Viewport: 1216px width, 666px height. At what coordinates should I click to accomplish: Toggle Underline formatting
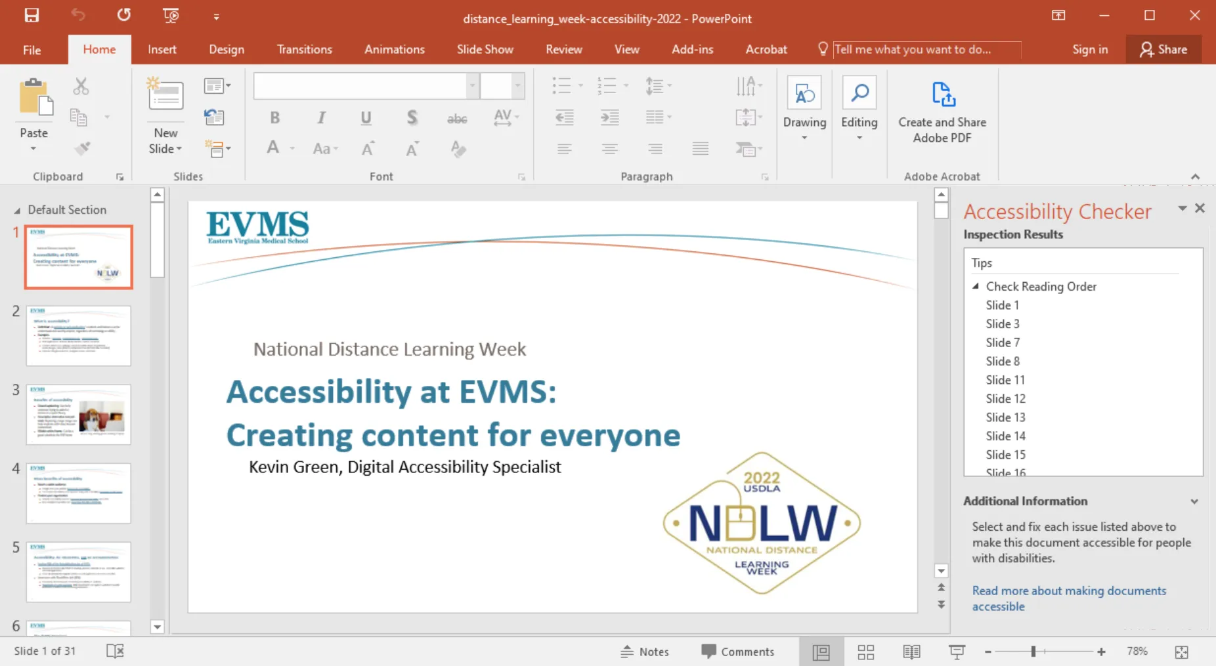click(x=366, y=117)
